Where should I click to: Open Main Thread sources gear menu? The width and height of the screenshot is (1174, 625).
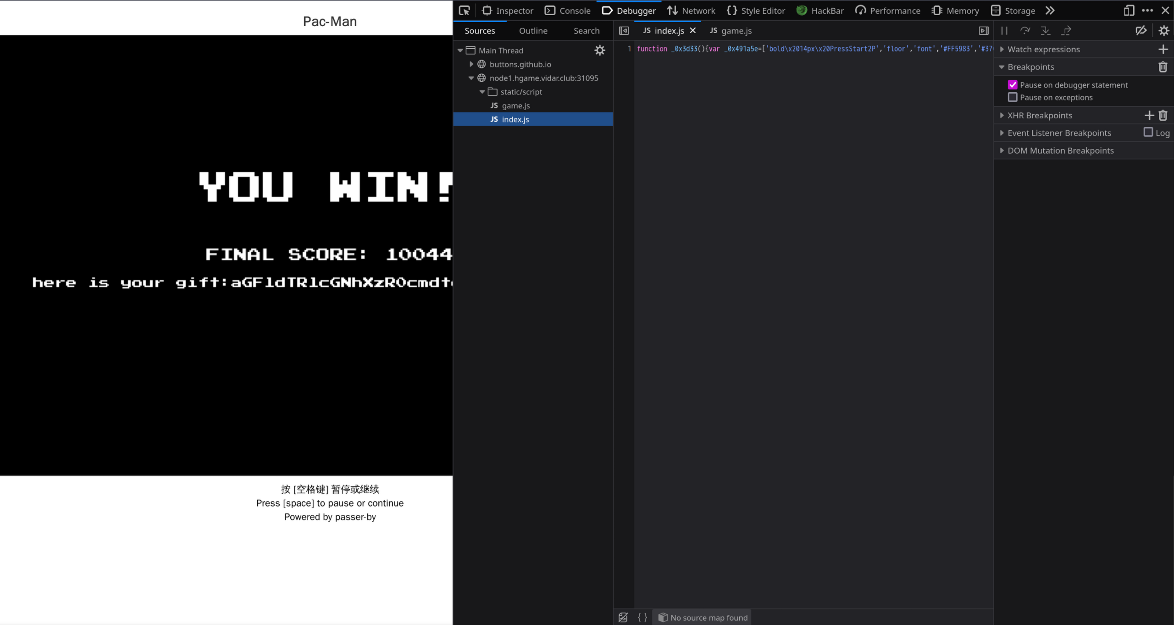[x=599, y=50]
